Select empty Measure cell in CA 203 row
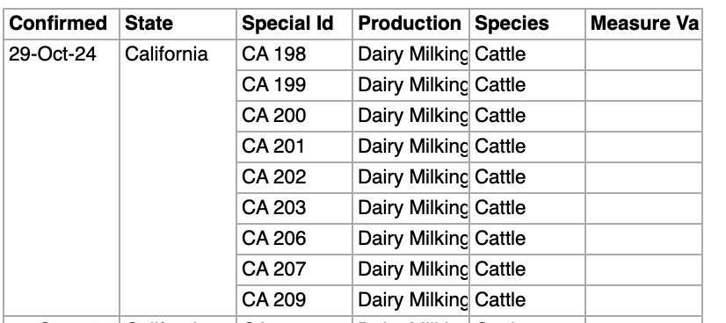This screenshot has width=726, height=323. point(643,208)
